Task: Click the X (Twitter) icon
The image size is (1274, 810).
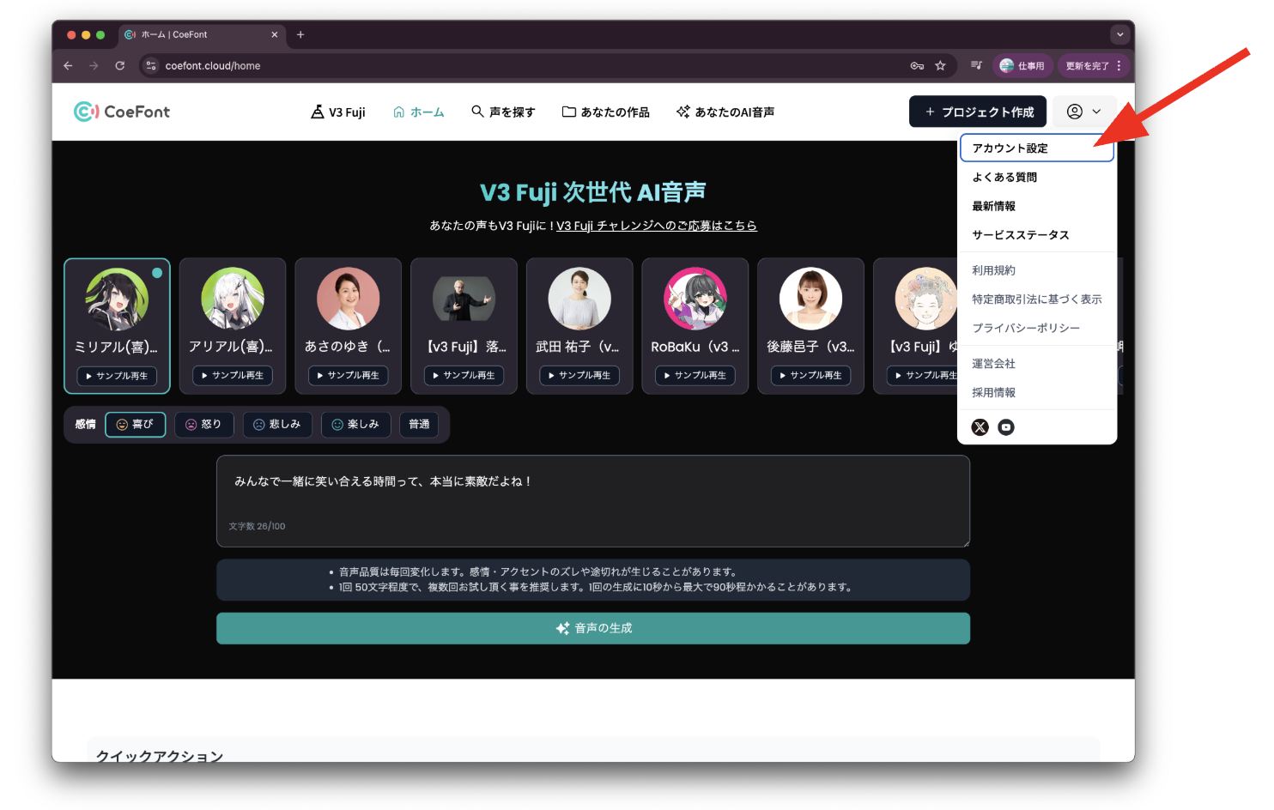Action: coord(980,427)
